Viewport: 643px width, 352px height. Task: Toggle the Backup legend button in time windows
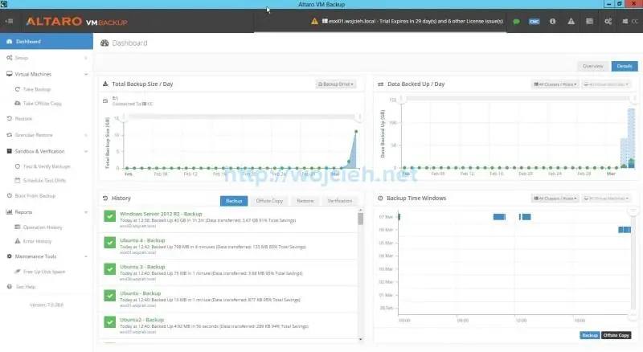590,335
